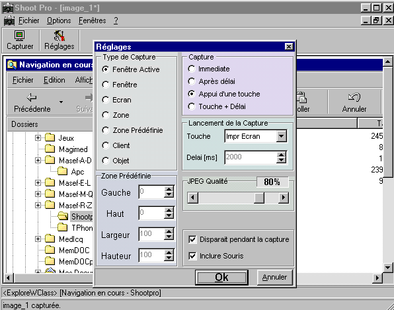Select the Magimed folder icon

(x=50, y=149)
